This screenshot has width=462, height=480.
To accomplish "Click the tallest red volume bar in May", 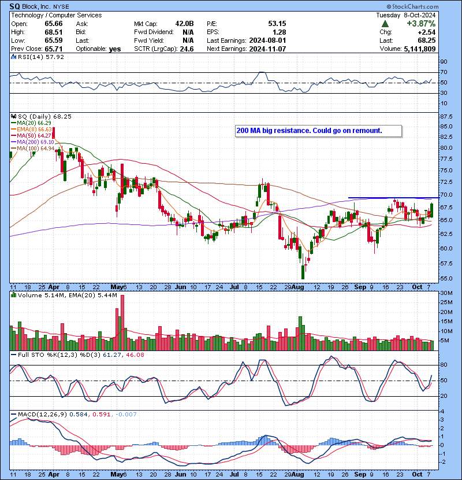I will (122, 323).
